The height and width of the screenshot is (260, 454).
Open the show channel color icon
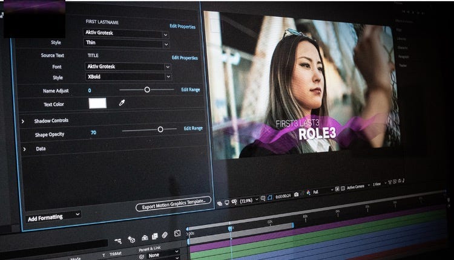coord(308,193)
